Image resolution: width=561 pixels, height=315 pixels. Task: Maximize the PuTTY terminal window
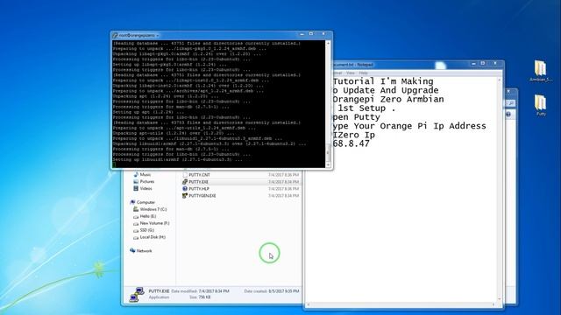(311, 34)
